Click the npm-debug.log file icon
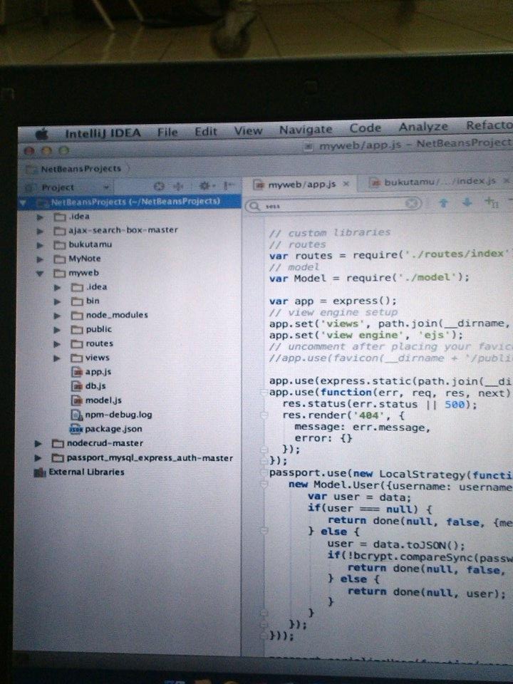Viewport: 513px width, 684px height. click(x=77, y=415)
